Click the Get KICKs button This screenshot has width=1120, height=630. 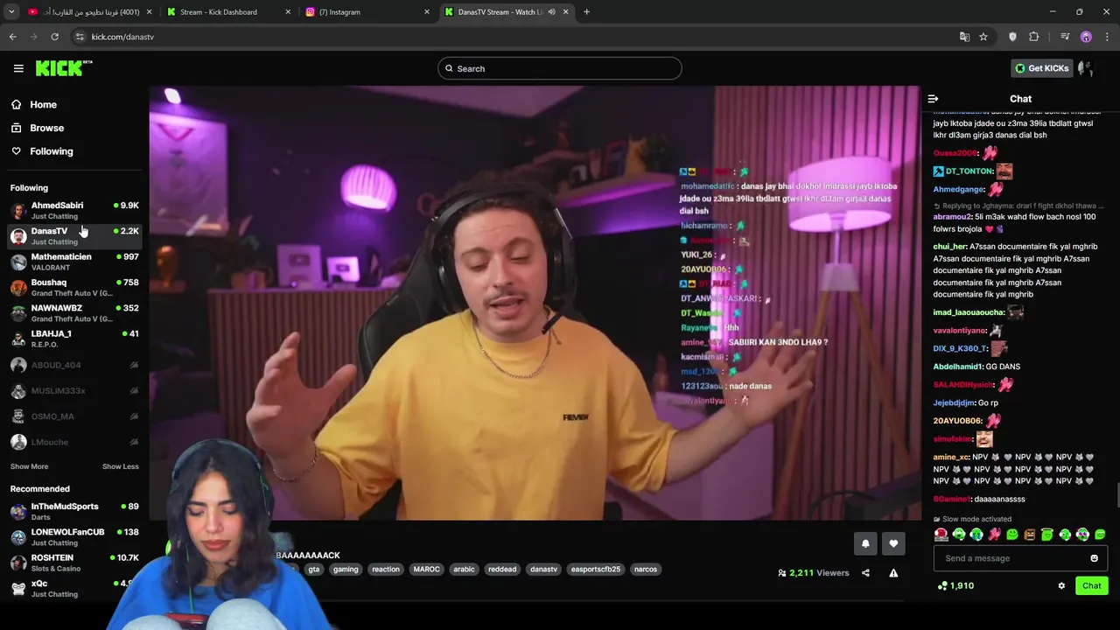1041,68
